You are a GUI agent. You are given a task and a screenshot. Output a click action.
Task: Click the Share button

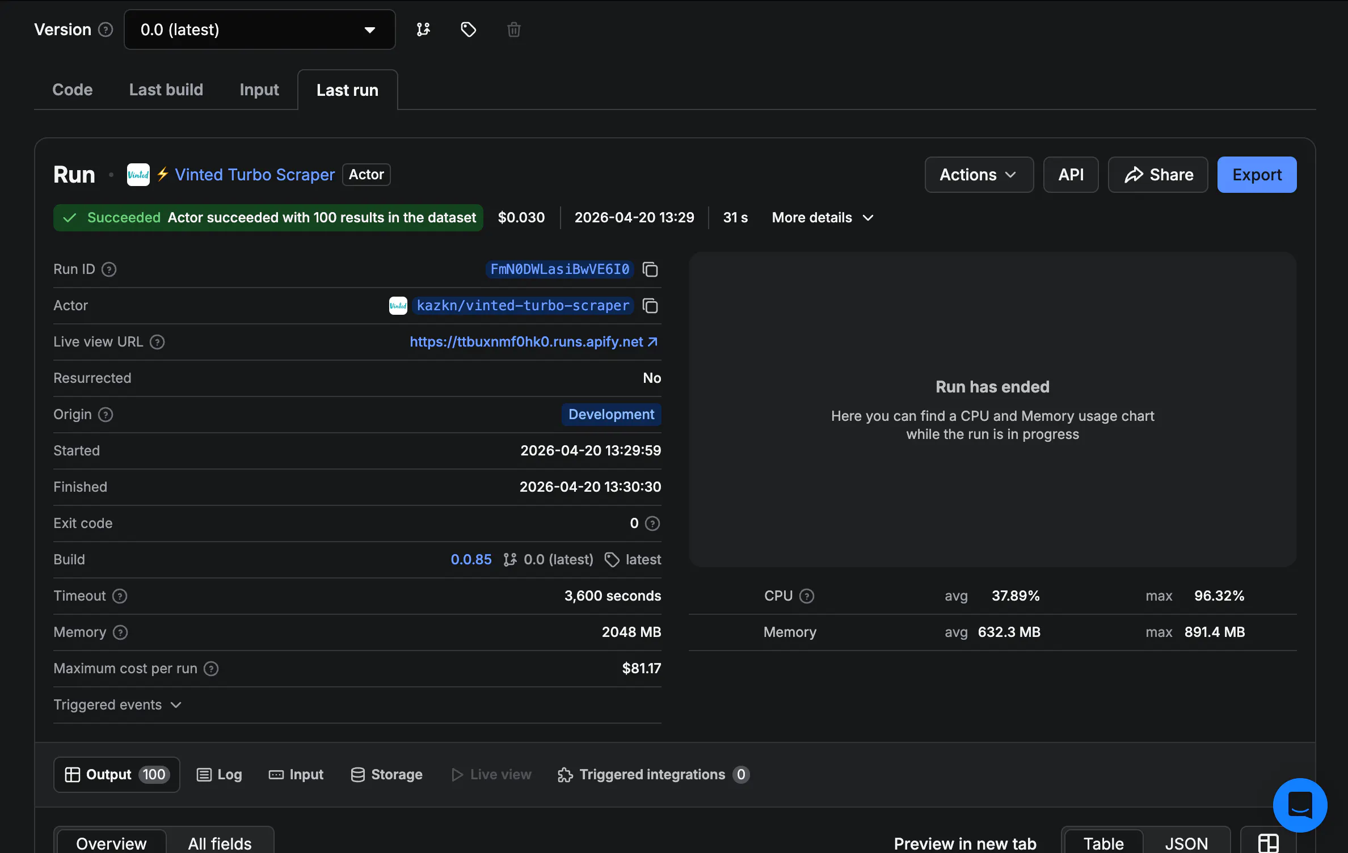coord(1159,175)
